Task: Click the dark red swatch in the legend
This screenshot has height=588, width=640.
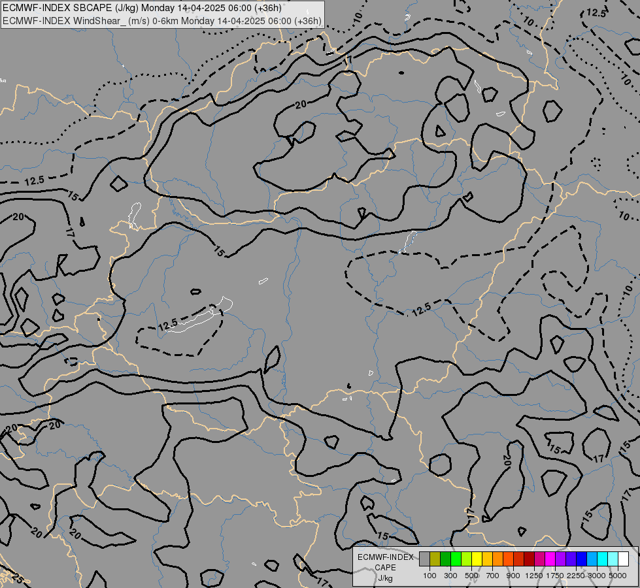Action: coord(530,559)
